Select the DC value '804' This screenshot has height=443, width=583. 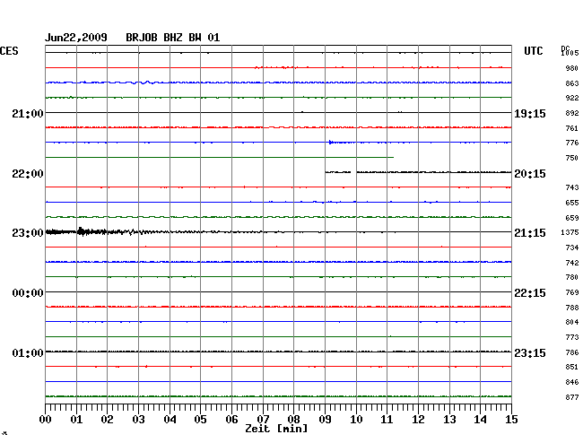(572, 322)
